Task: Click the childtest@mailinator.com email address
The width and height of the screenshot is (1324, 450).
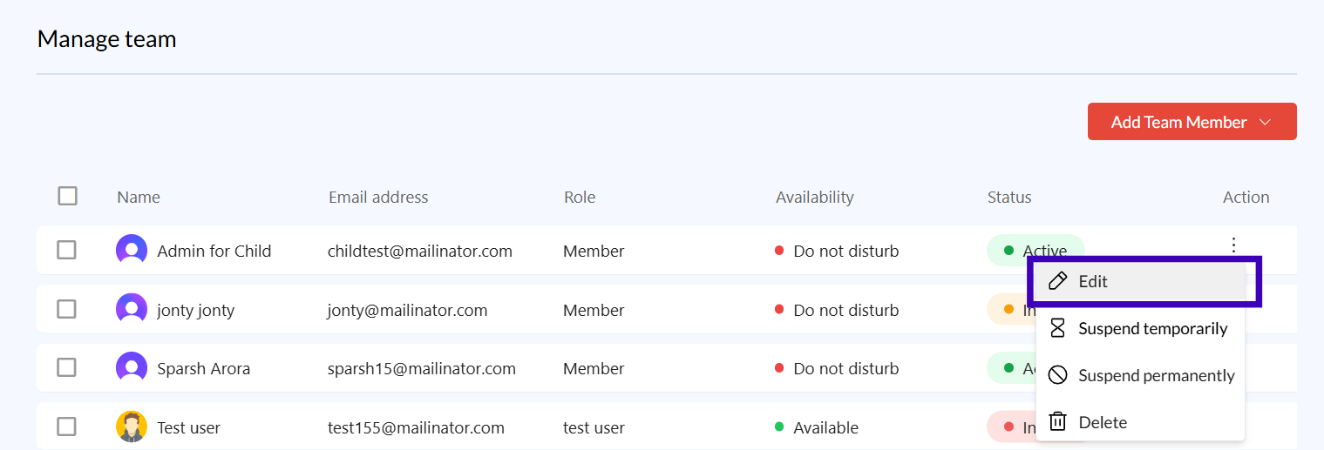Action: click(x=419, y=251)
